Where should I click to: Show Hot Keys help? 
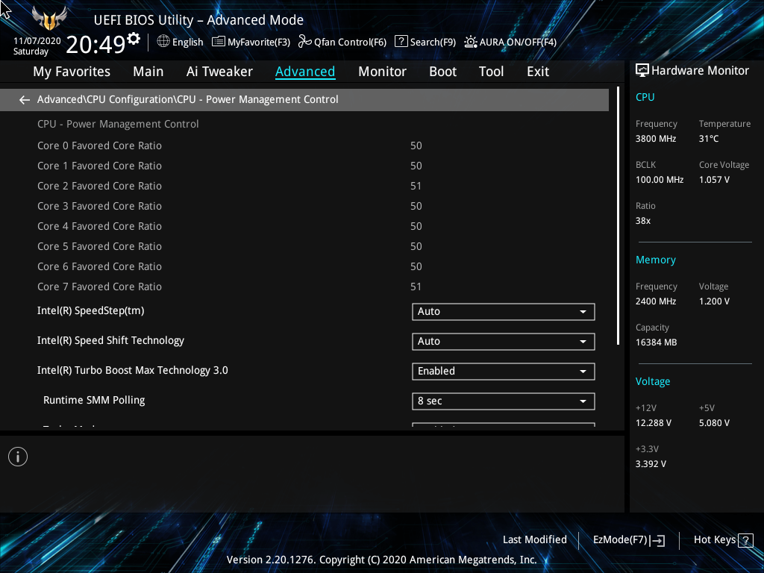pyautogui.click(x=724, y=540)
